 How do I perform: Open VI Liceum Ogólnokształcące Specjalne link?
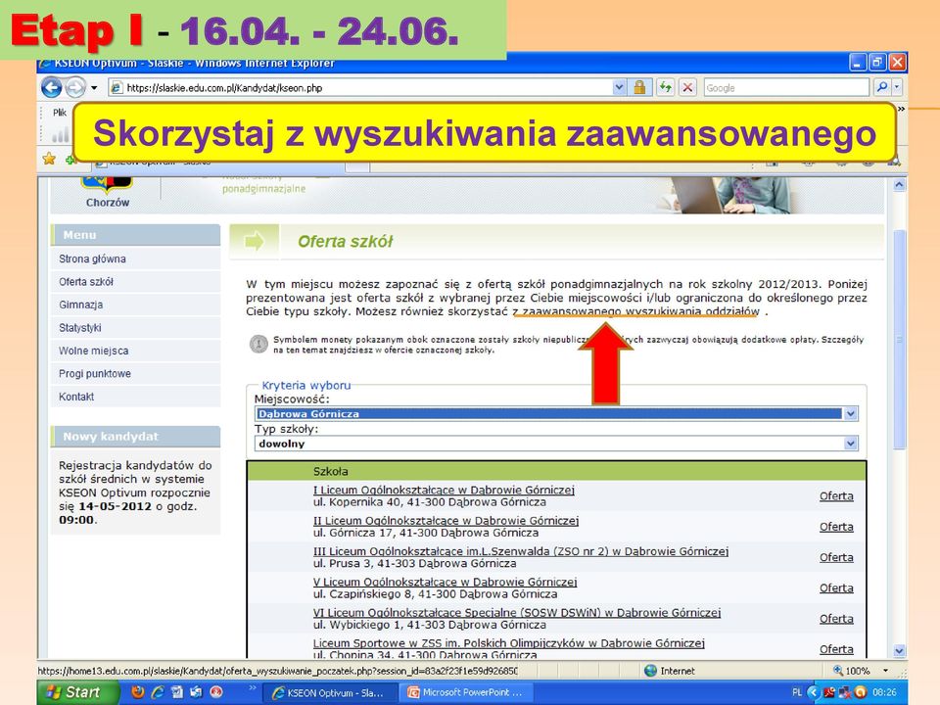pyautogui.click(x=517, y=612)
